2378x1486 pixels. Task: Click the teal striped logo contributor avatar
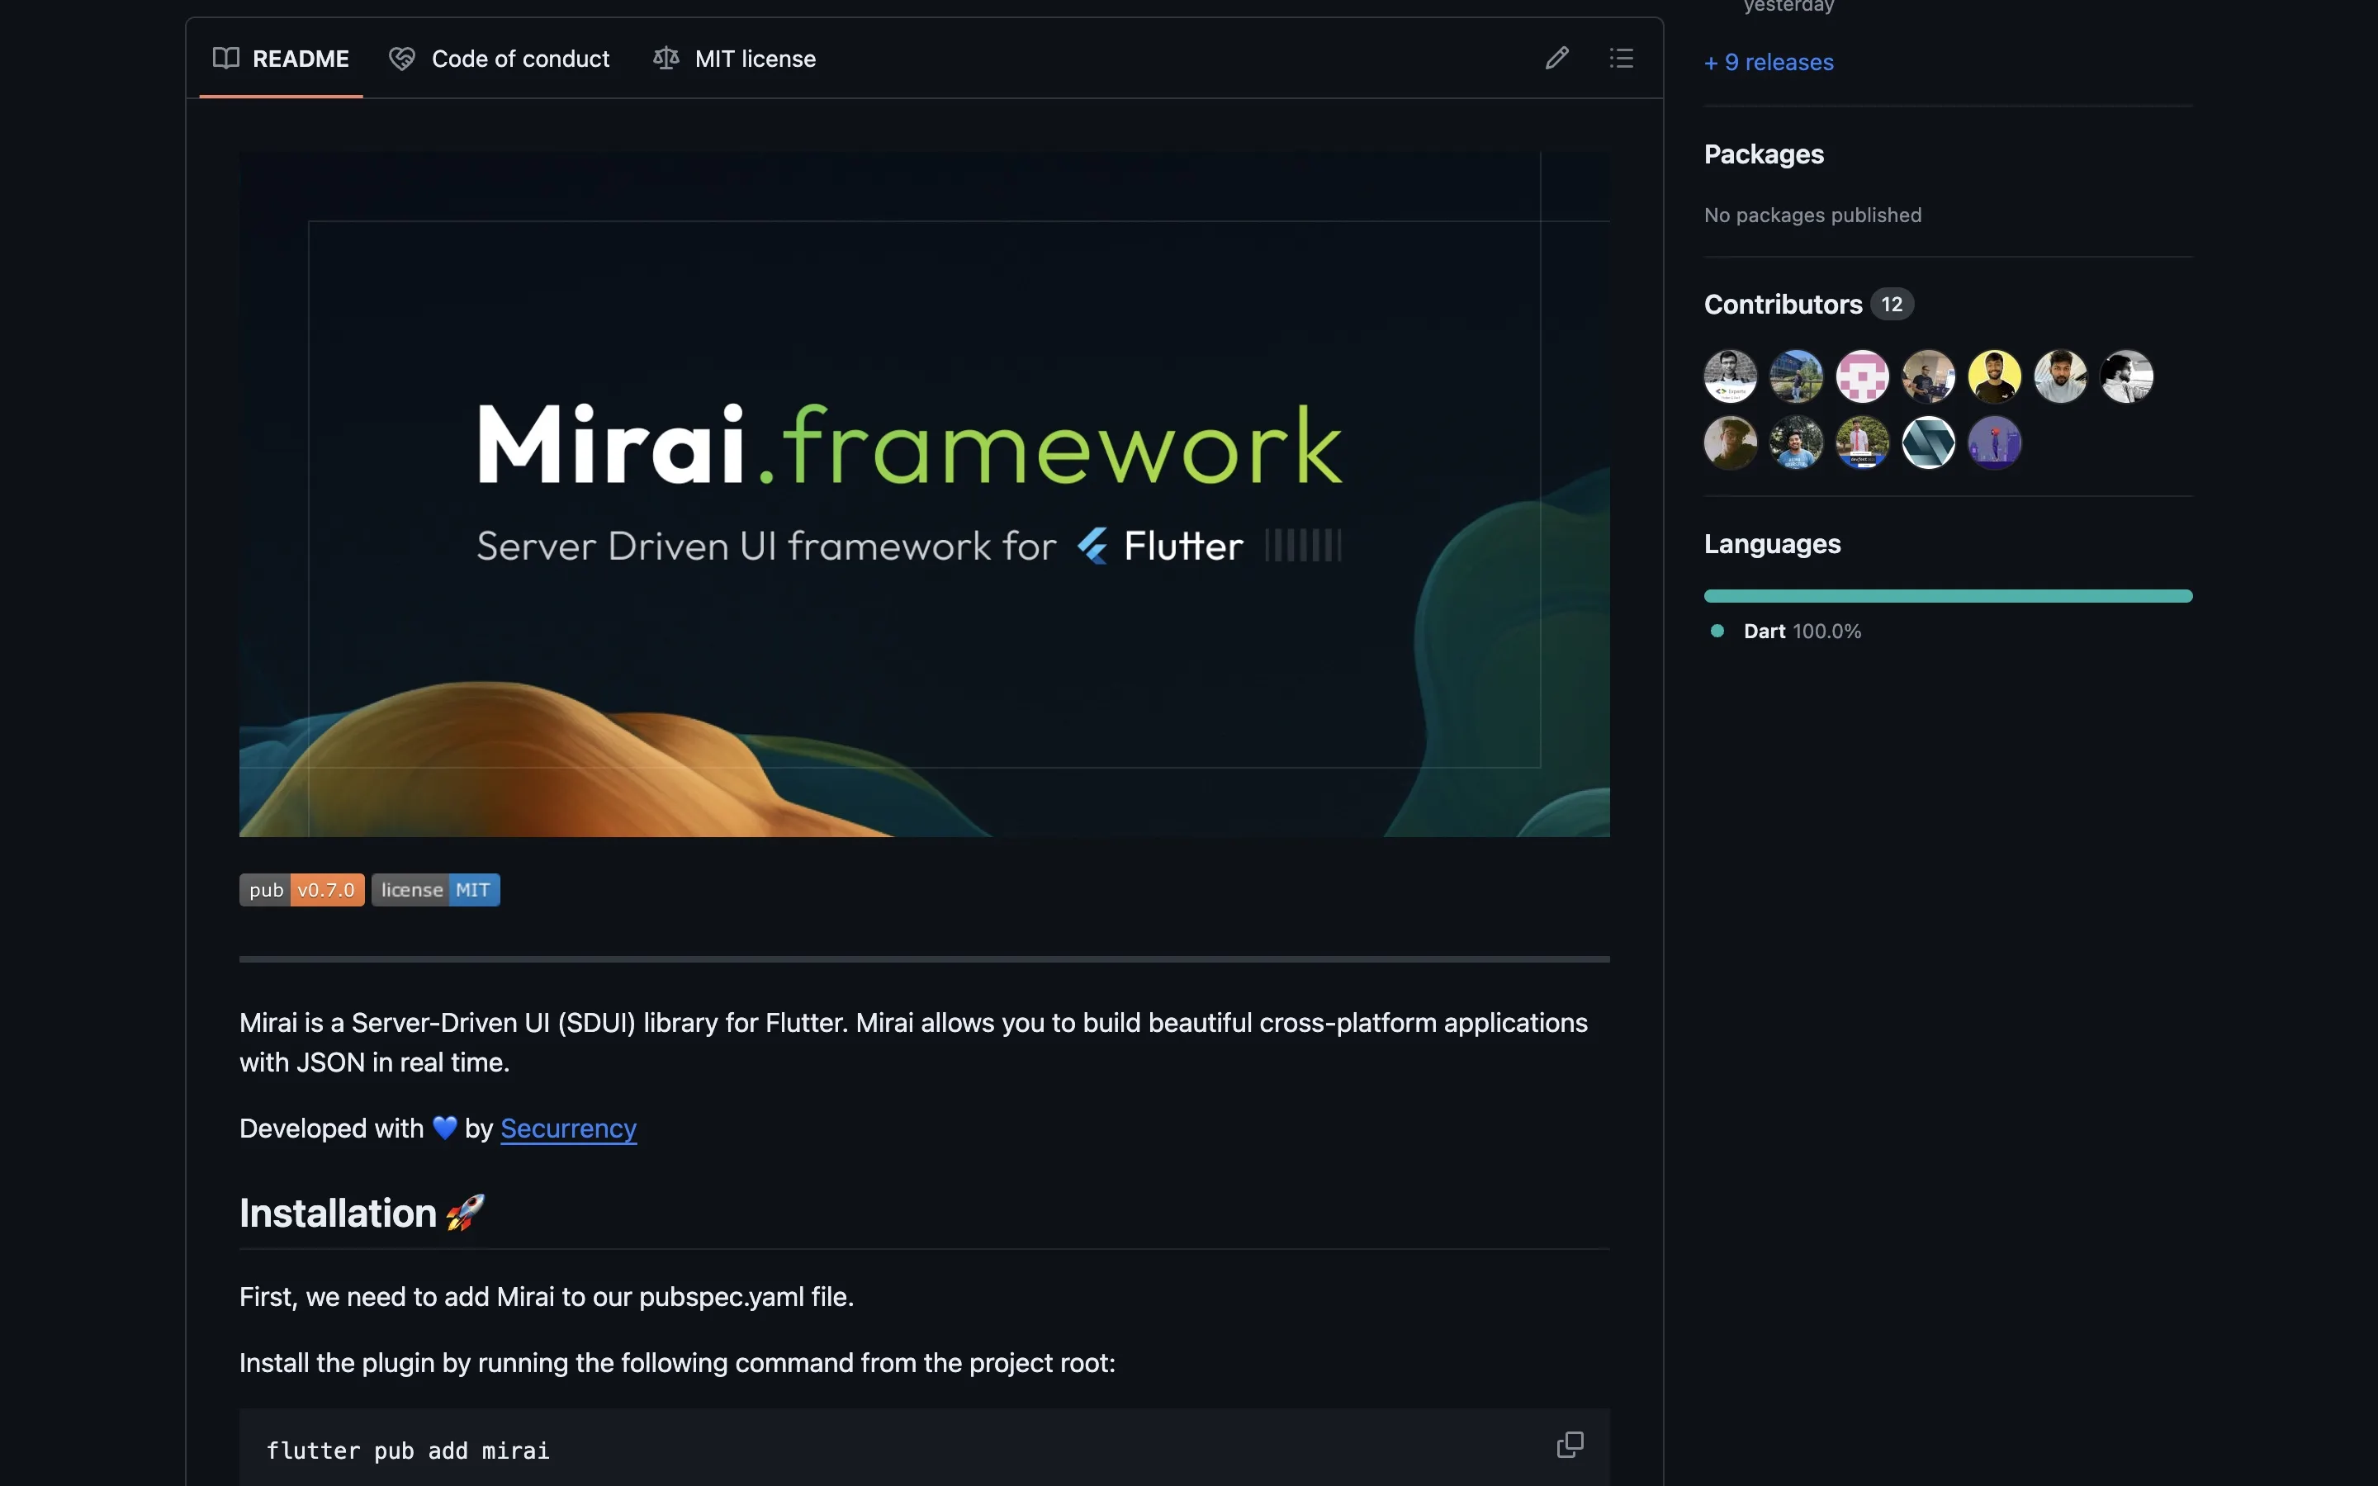1928,442
